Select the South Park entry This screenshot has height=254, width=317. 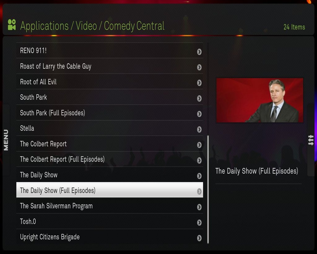pyautogui.click(x=110, y=97)
